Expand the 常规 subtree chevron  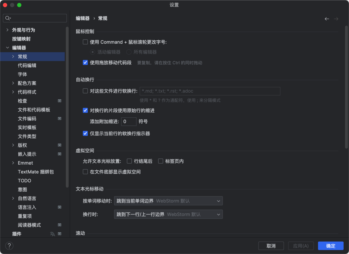(13, 57)
